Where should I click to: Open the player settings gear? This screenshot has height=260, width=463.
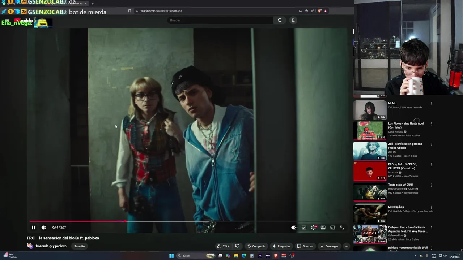coord(314,227)
